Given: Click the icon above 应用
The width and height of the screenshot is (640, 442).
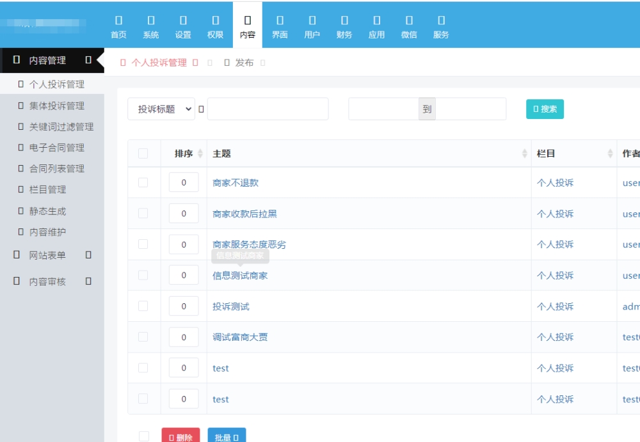Looking at the screenshot, I should [377, 20].
